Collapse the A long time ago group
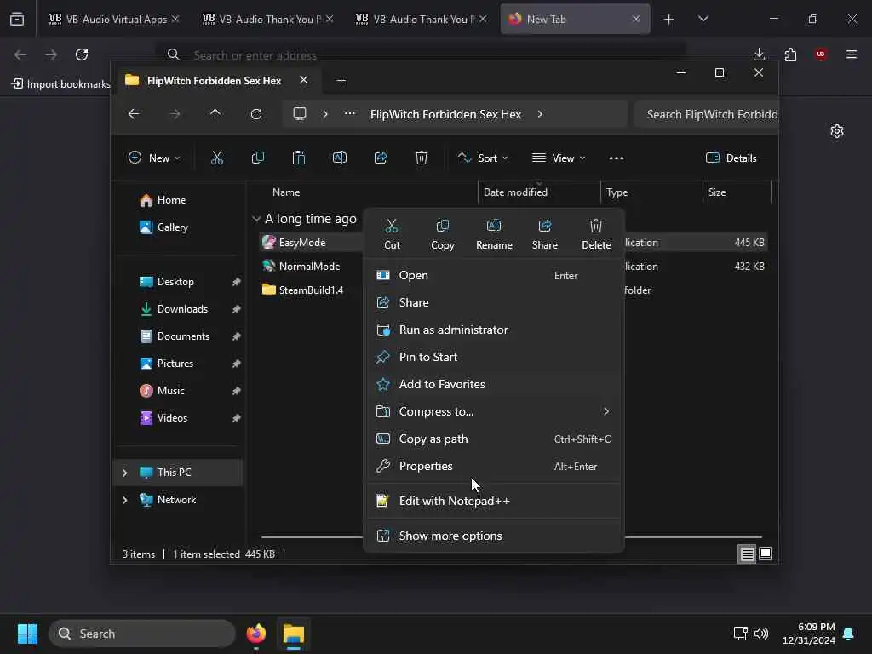This screenshot has height=654, width=872. click(x=256, y=219)
